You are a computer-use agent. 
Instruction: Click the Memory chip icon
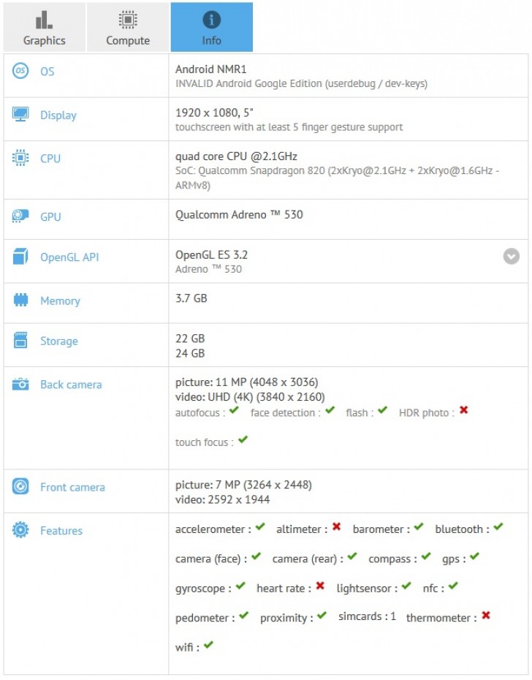click(20, 301)
